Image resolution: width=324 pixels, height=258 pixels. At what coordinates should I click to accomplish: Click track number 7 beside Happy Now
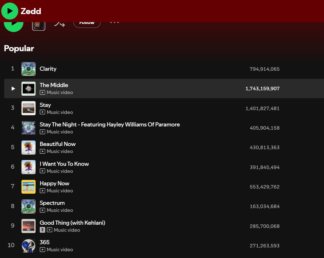pyautogui.click(x=12, y=186)
